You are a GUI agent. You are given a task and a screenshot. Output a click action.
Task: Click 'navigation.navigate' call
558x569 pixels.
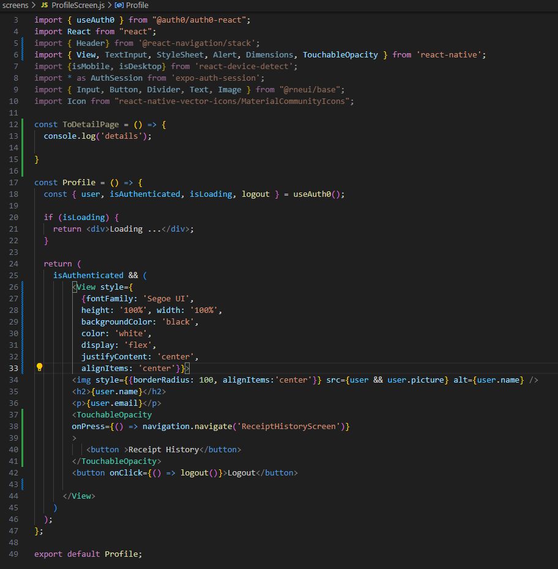click(187, 427)
